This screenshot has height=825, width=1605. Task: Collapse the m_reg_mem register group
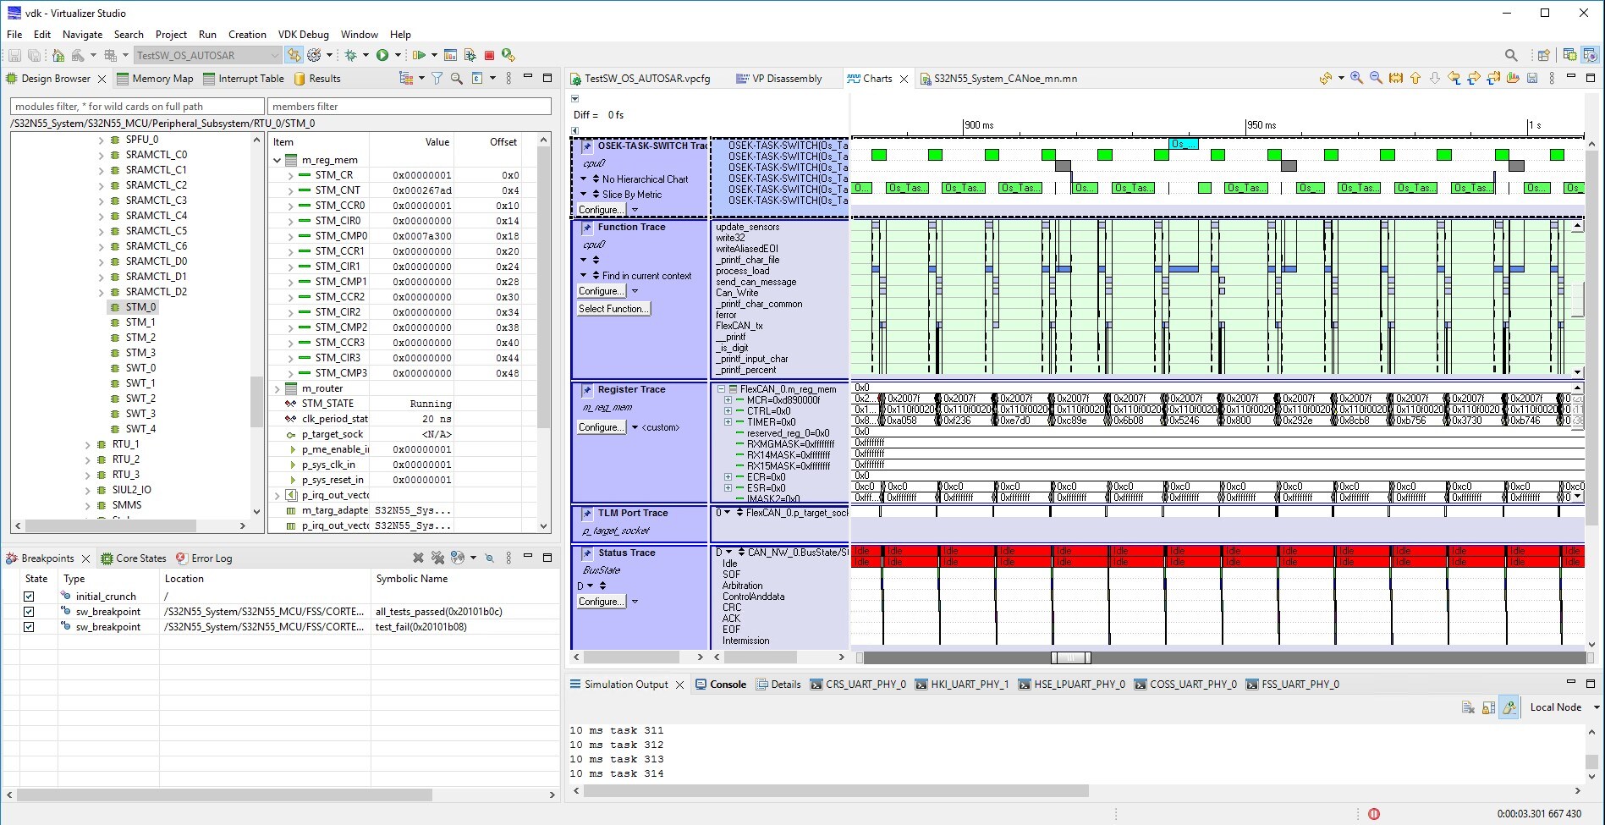coord(278,160)
